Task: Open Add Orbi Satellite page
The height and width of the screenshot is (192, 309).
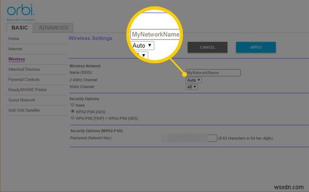Action: 24,110
